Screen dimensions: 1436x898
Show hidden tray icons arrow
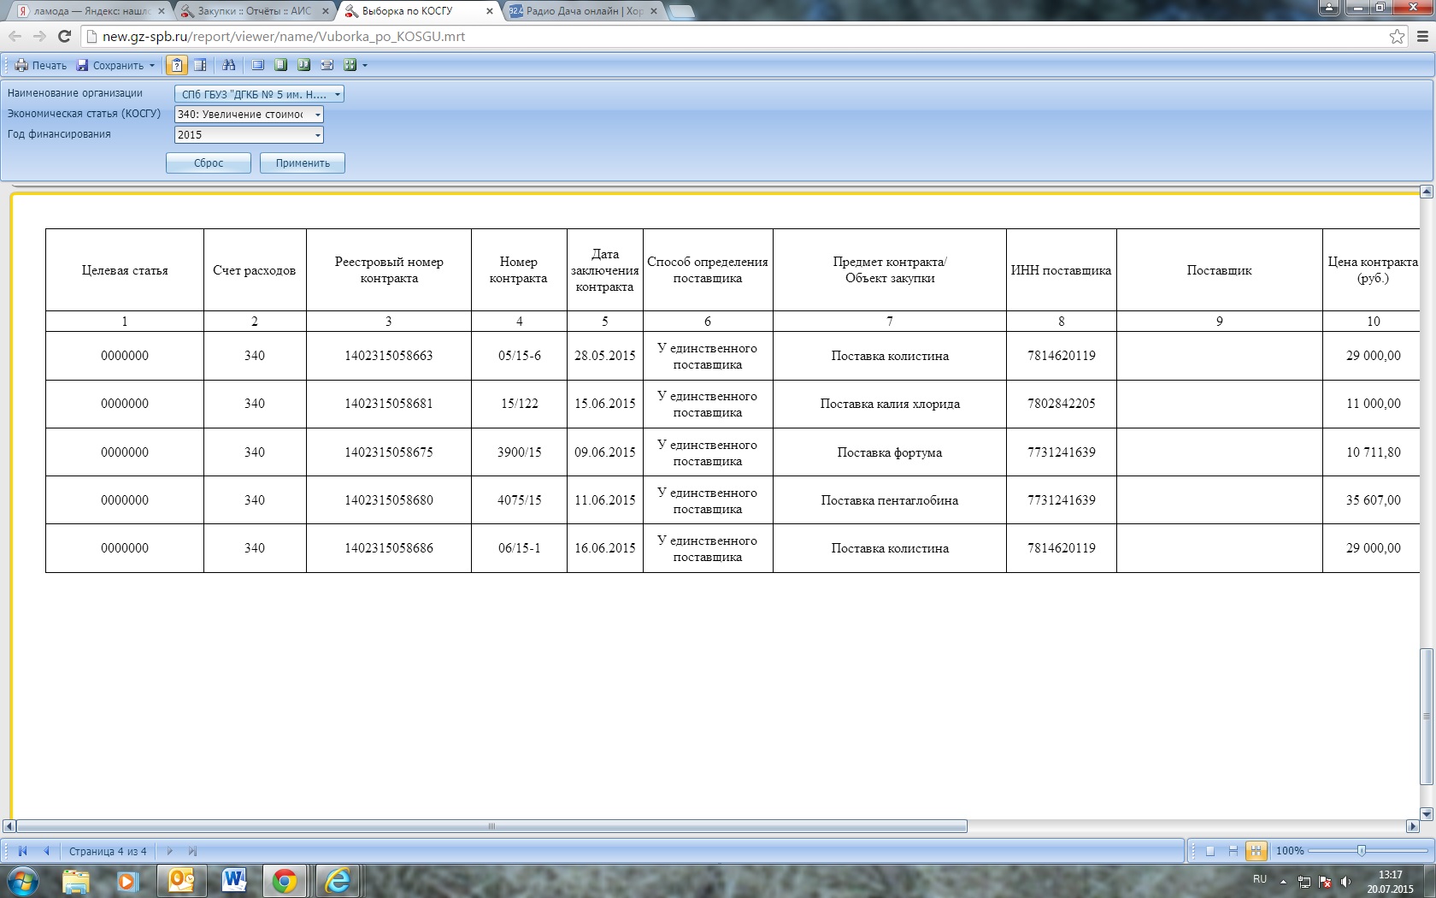pyautogui.click(x=1283, y=882)
